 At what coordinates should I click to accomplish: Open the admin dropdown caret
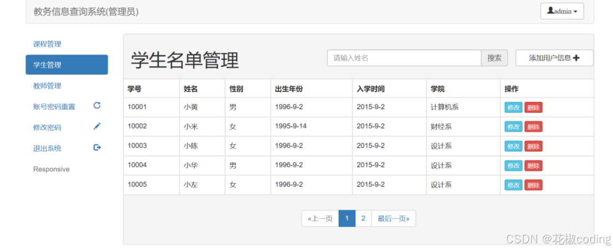point(575,12)
